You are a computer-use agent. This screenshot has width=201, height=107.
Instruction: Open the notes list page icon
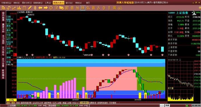24,8
